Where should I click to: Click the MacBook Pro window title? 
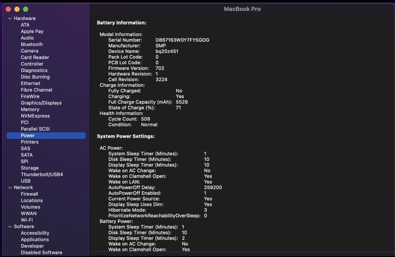point(242,9)
